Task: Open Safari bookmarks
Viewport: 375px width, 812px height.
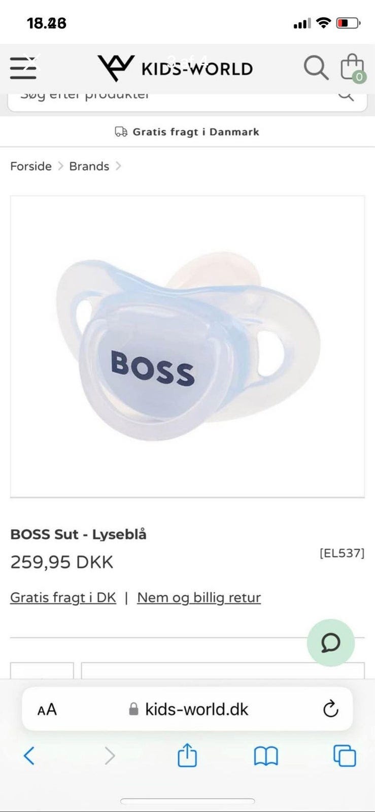Action: [x=266, y=756]
